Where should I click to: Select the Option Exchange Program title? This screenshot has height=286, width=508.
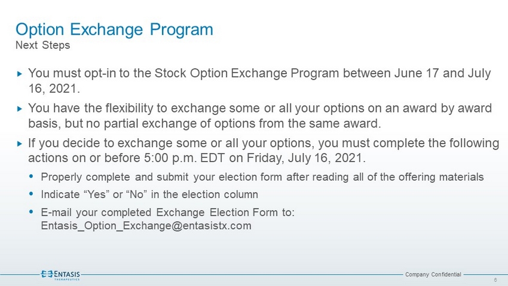tap(114, 29)
